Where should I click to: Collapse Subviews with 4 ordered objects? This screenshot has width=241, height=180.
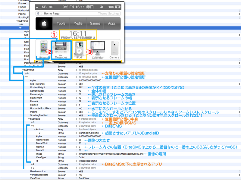click(29, 119)
